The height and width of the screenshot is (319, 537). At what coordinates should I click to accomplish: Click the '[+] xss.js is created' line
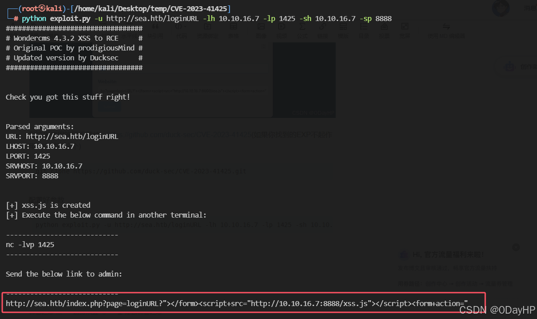tap(48, 205)
